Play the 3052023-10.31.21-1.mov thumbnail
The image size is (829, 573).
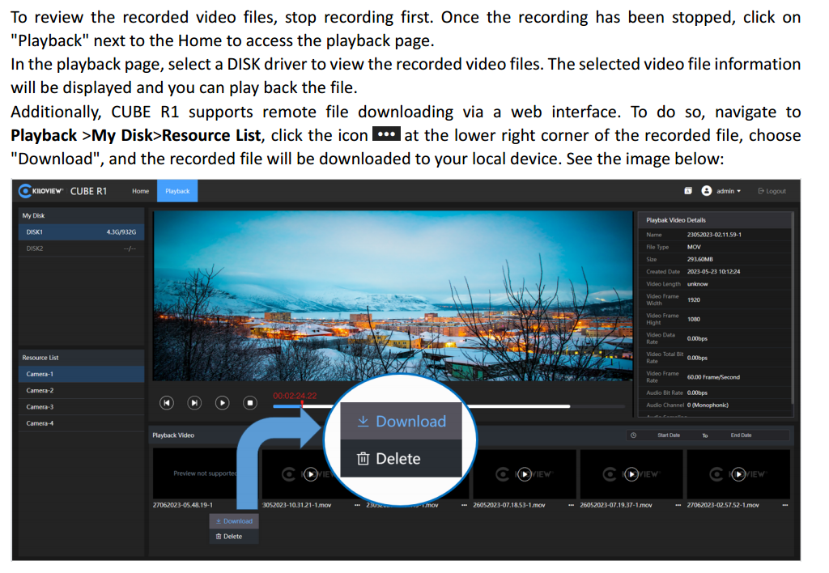[x=311, y=474]
